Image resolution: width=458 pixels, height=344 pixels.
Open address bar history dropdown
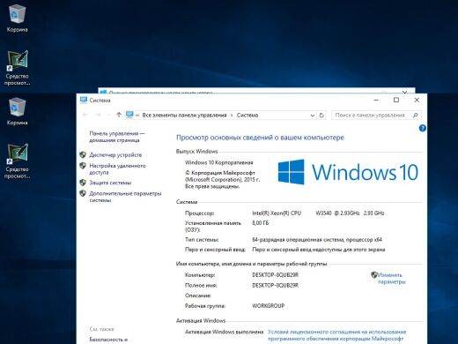313,116
